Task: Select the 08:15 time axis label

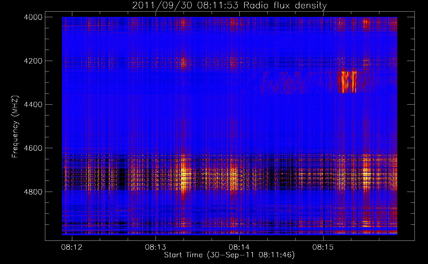Action: pos(323,247)
